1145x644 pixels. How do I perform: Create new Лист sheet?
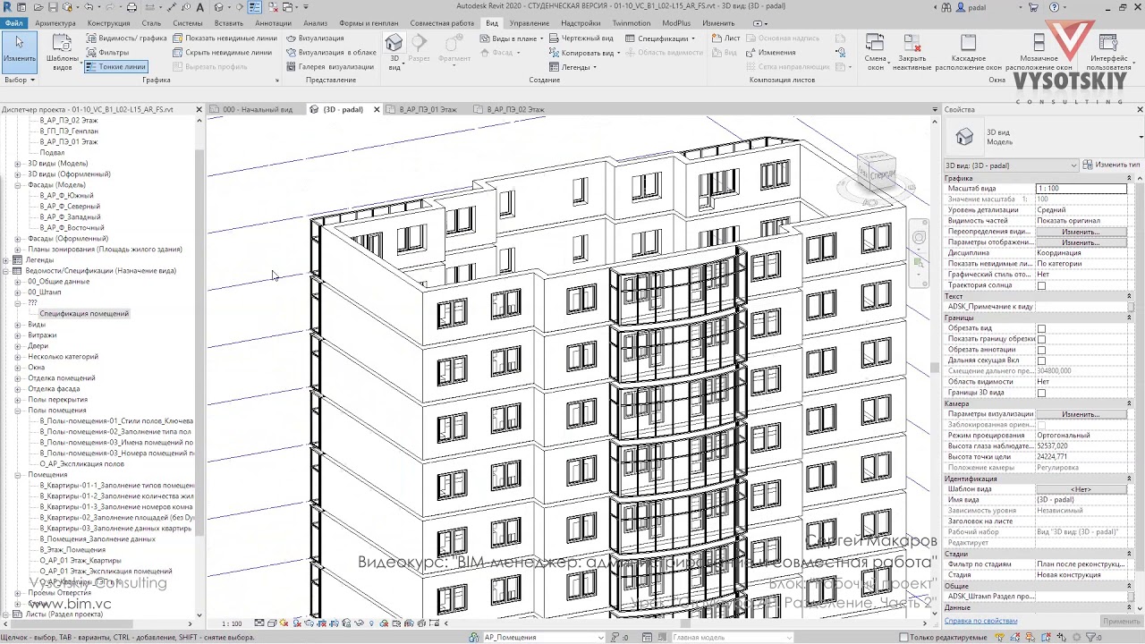tap(726, 38)
